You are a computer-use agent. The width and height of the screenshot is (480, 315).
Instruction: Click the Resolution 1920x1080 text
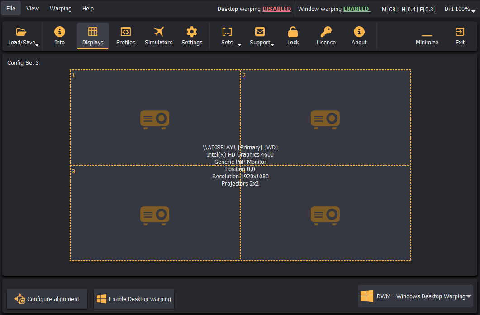(240, 177)
